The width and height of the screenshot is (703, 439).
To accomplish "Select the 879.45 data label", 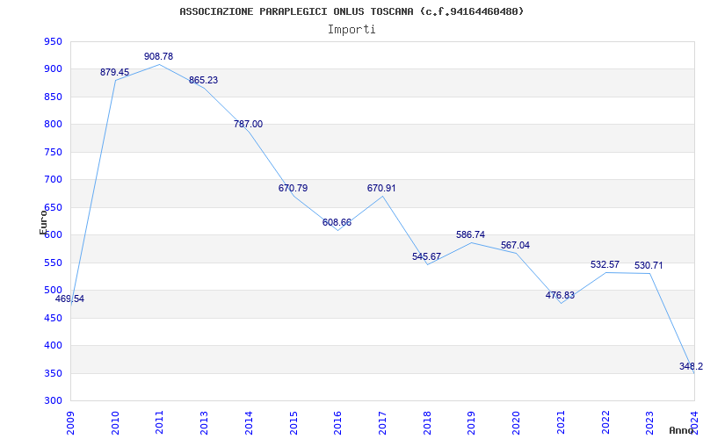I will coord(114,73).
